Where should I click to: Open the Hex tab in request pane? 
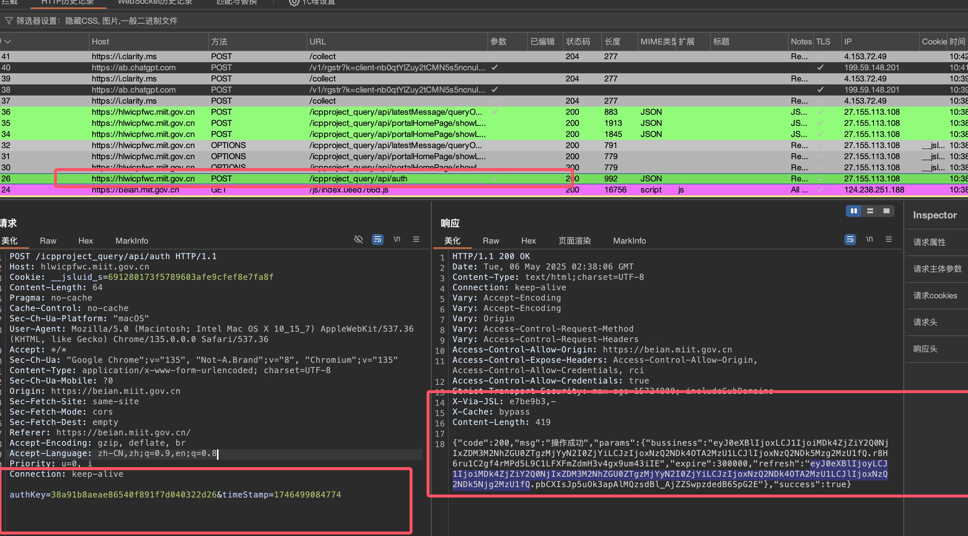click(x=85, y=241)
